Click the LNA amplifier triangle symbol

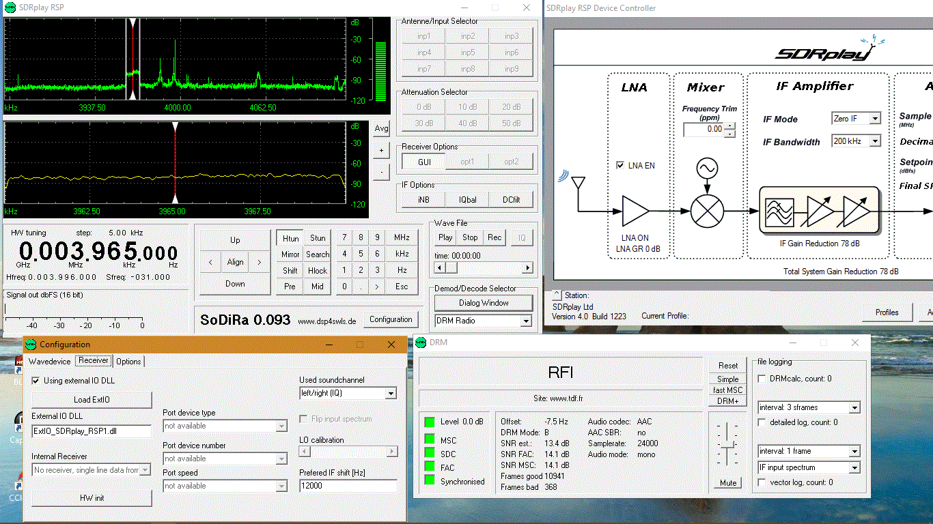tap(635, 211)
